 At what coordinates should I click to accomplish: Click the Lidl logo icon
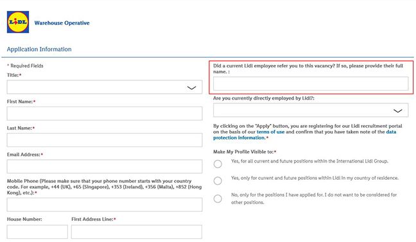18,22
